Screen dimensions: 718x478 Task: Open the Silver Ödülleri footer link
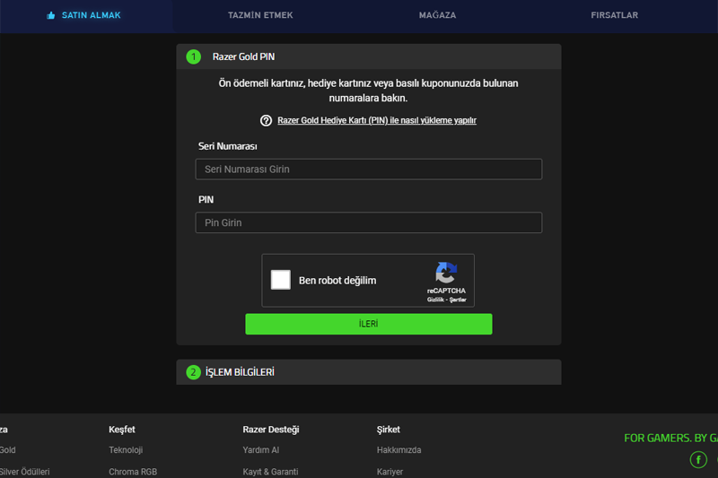[x=25, y=472]
